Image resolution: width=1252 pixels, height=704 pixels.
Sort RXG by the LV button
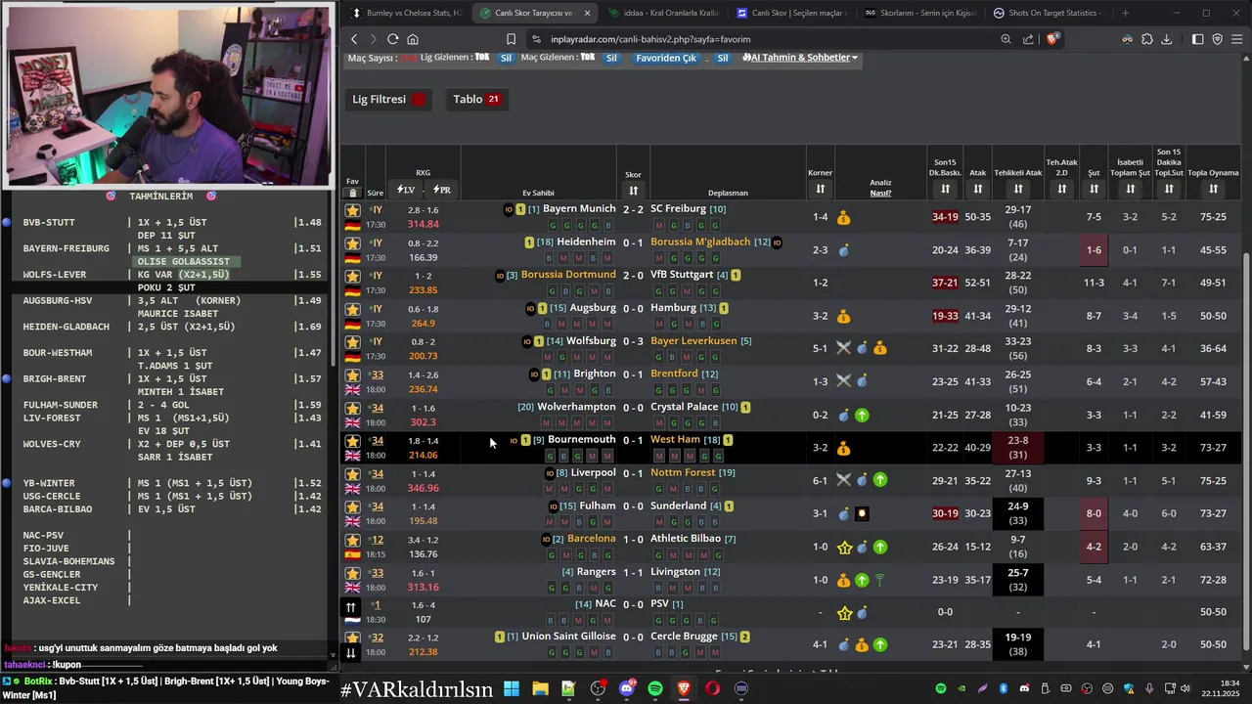(406, 190)
